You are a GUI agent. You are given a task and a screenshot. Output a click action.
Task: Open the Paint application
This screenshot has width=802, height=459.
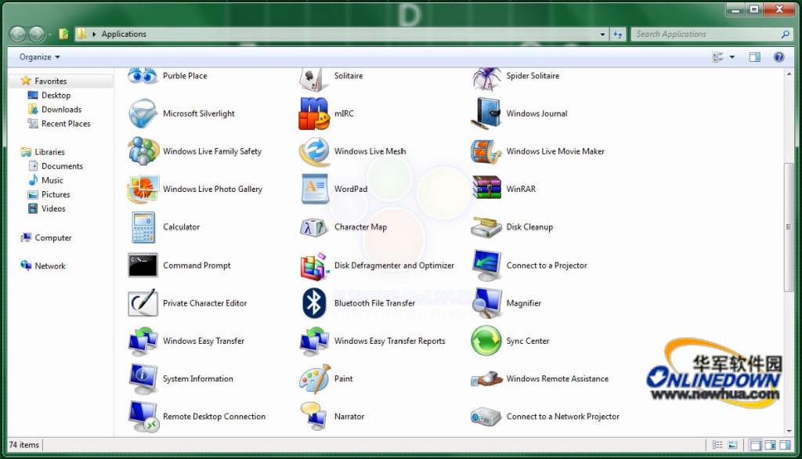[x=314, y=379]
